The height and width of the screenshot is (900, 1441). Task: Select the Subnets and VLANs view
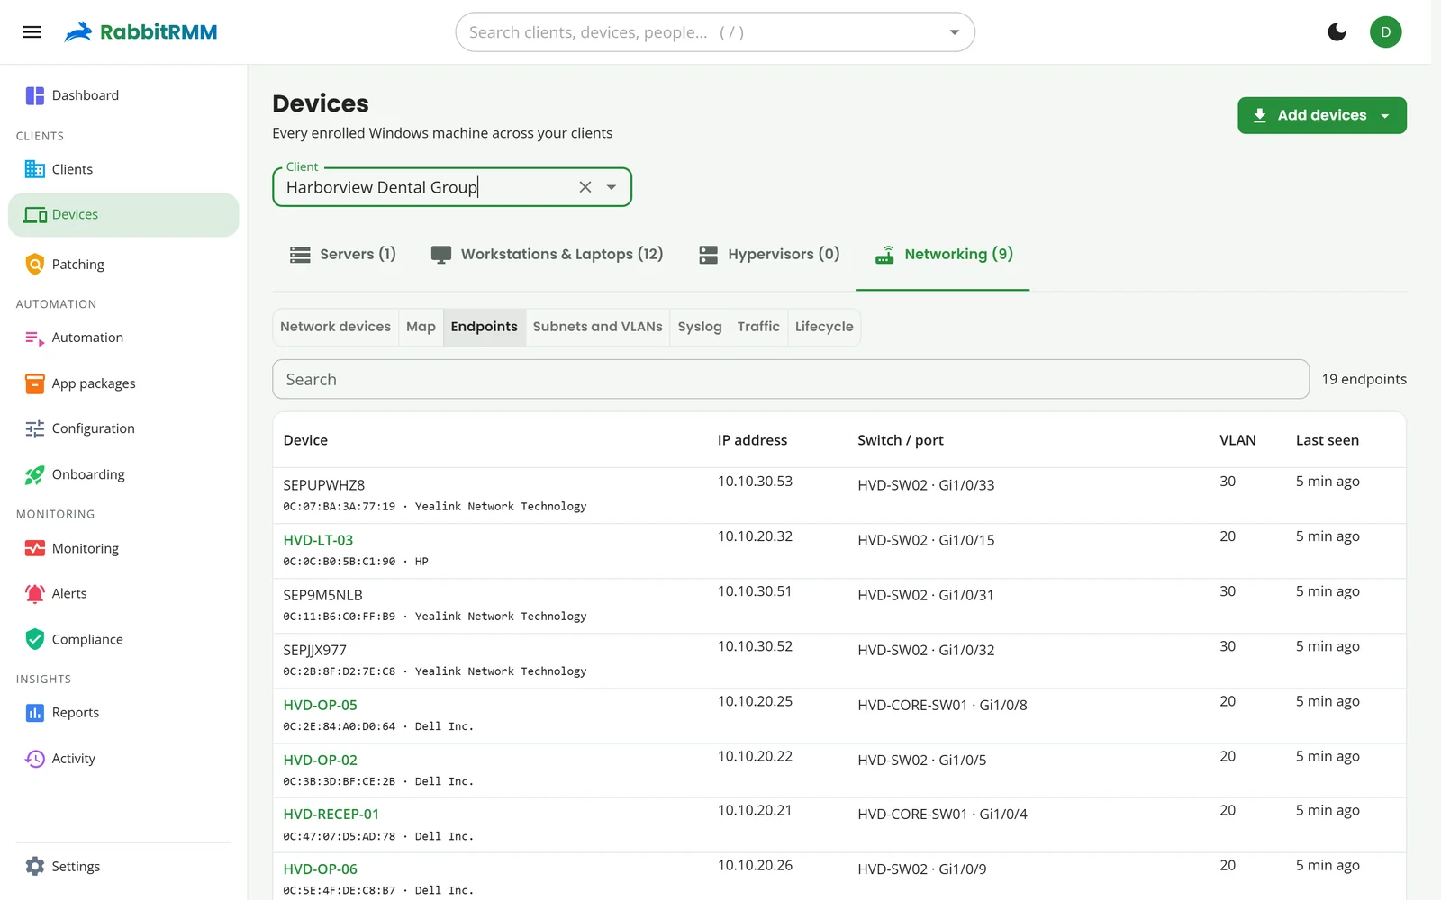click(597, 327)
